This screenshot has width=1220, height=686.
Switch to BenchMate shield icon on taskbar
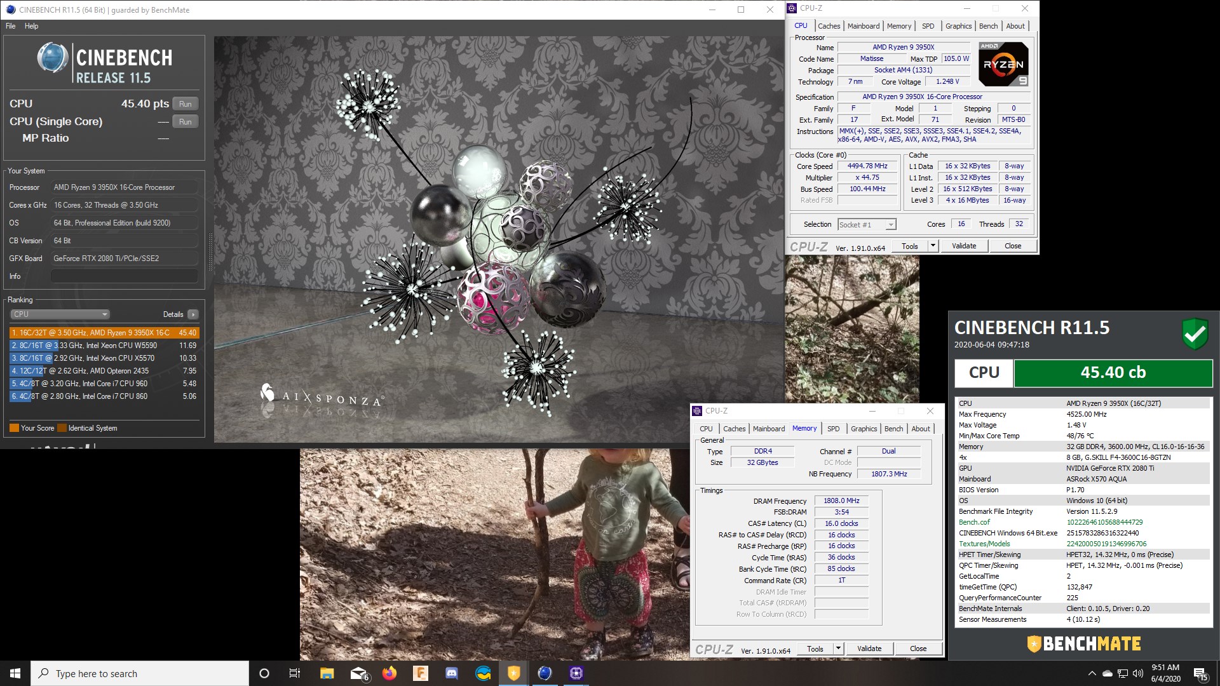[x=513, y=673]
